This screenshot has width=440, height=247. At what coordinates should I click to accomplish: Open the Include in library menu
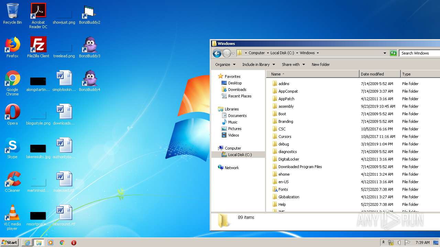258,64
